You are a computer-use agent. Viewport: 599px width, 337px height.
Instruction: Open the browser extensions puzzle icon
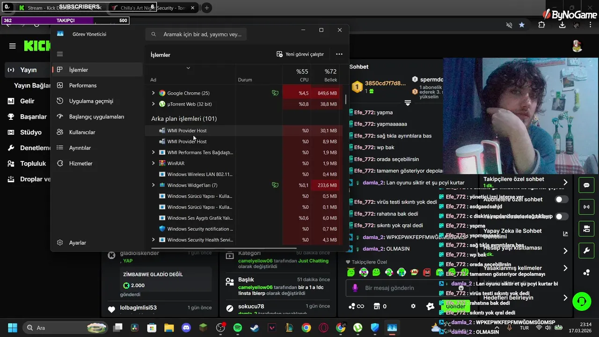541,25
